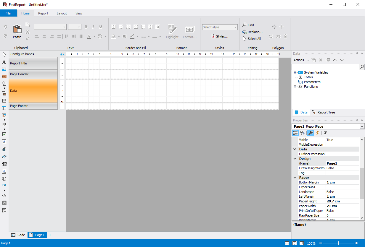Screen dimensions: 365x247
Task: Expand the Functions tree node
Action: coord(295,87)
